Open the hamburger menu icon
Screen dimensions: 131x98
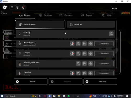pyautogui.click(x=12, y=7)
